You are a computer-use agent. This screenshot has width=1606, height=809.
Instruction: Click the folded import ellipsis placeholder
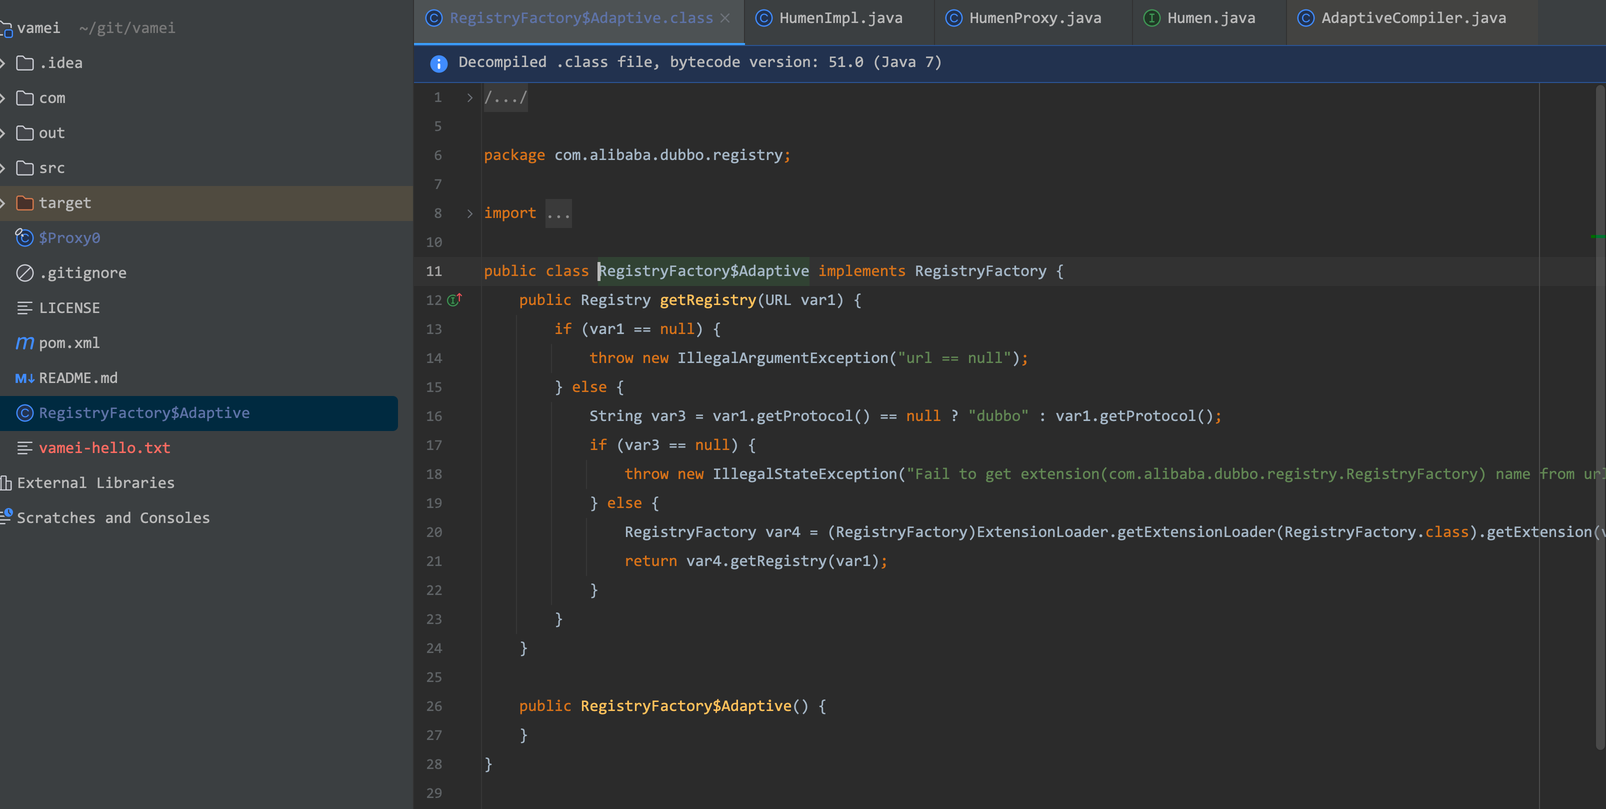[x=558, y=214]
